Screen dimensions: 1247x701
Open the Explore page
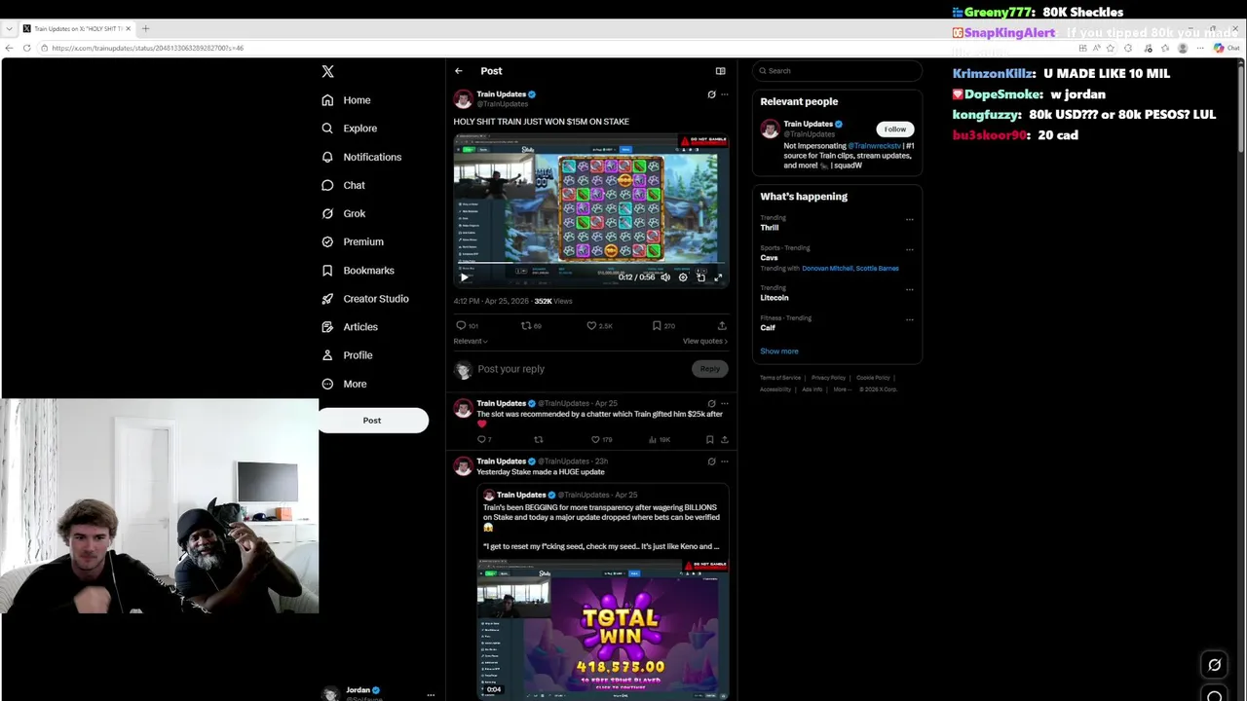(350, 129)
